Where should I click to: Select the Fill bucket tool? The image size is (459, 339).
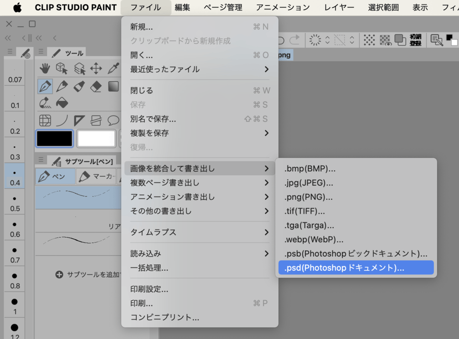[x=62, y=103]
